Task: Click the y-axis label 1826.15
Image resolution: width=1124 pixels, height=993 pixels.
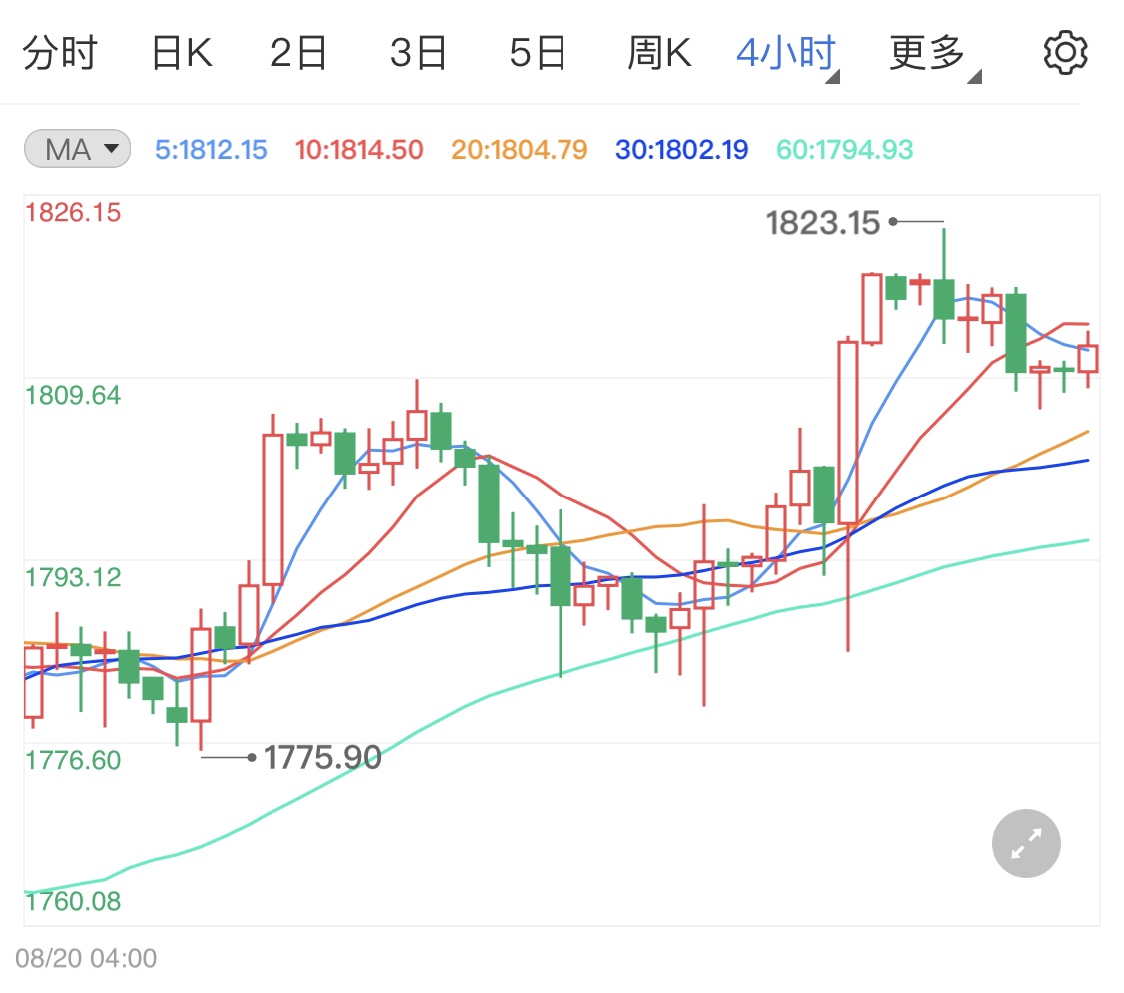Action: pos(73,212)
